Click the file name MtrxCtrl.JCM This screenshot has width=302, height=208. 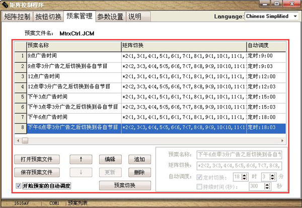pyautogui.click(x=77, y=34)
